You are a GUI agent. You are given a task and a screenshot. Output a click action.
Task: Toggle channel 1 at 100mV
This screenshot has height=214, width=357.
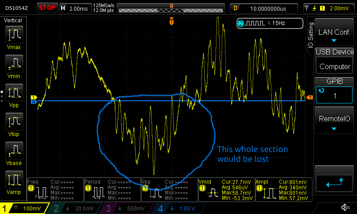(25, 208)
